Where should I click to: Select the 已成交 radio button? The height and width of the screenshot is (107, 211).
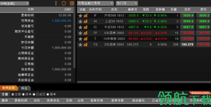[x=34, y=94]
